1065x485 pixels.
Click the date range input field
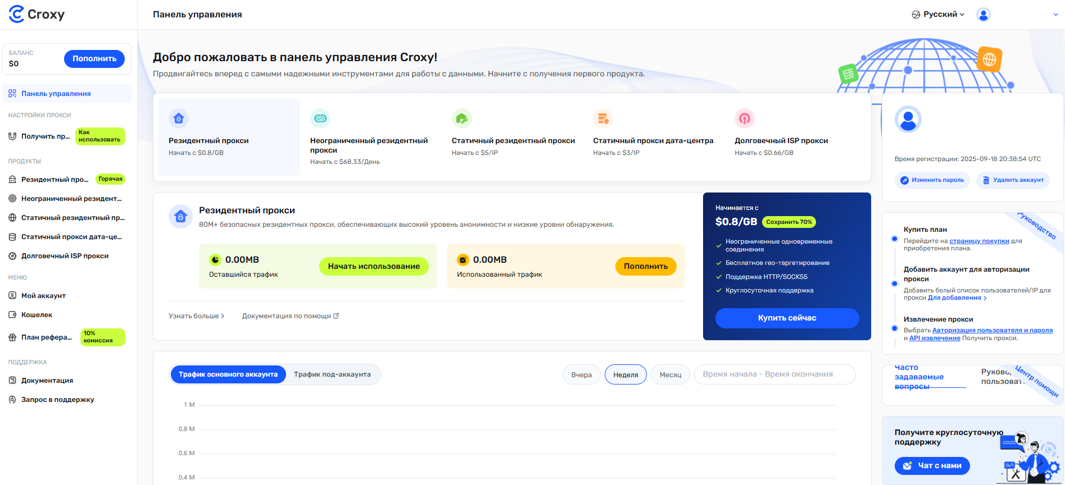coord(774,374)
